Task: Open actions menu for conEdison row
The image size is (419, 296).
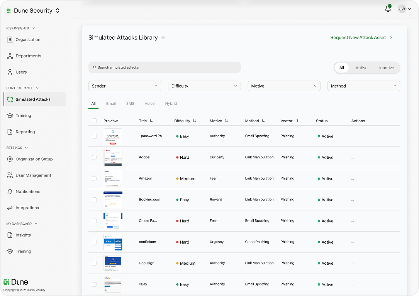Action: (353, 242)
